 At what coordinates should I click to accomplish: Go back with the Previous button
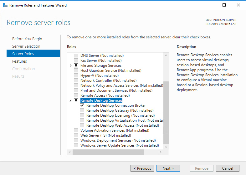click(142, 168)
